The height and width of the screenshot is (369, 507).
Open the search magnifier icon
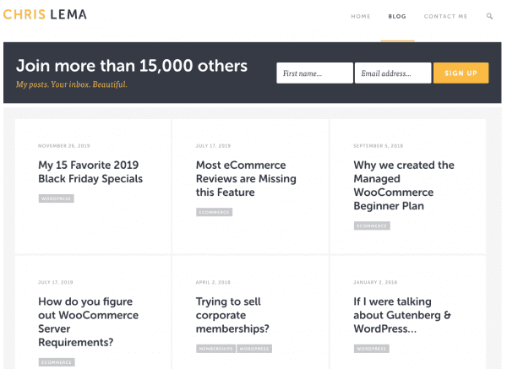pyautogui.click(x=489, y=16)
